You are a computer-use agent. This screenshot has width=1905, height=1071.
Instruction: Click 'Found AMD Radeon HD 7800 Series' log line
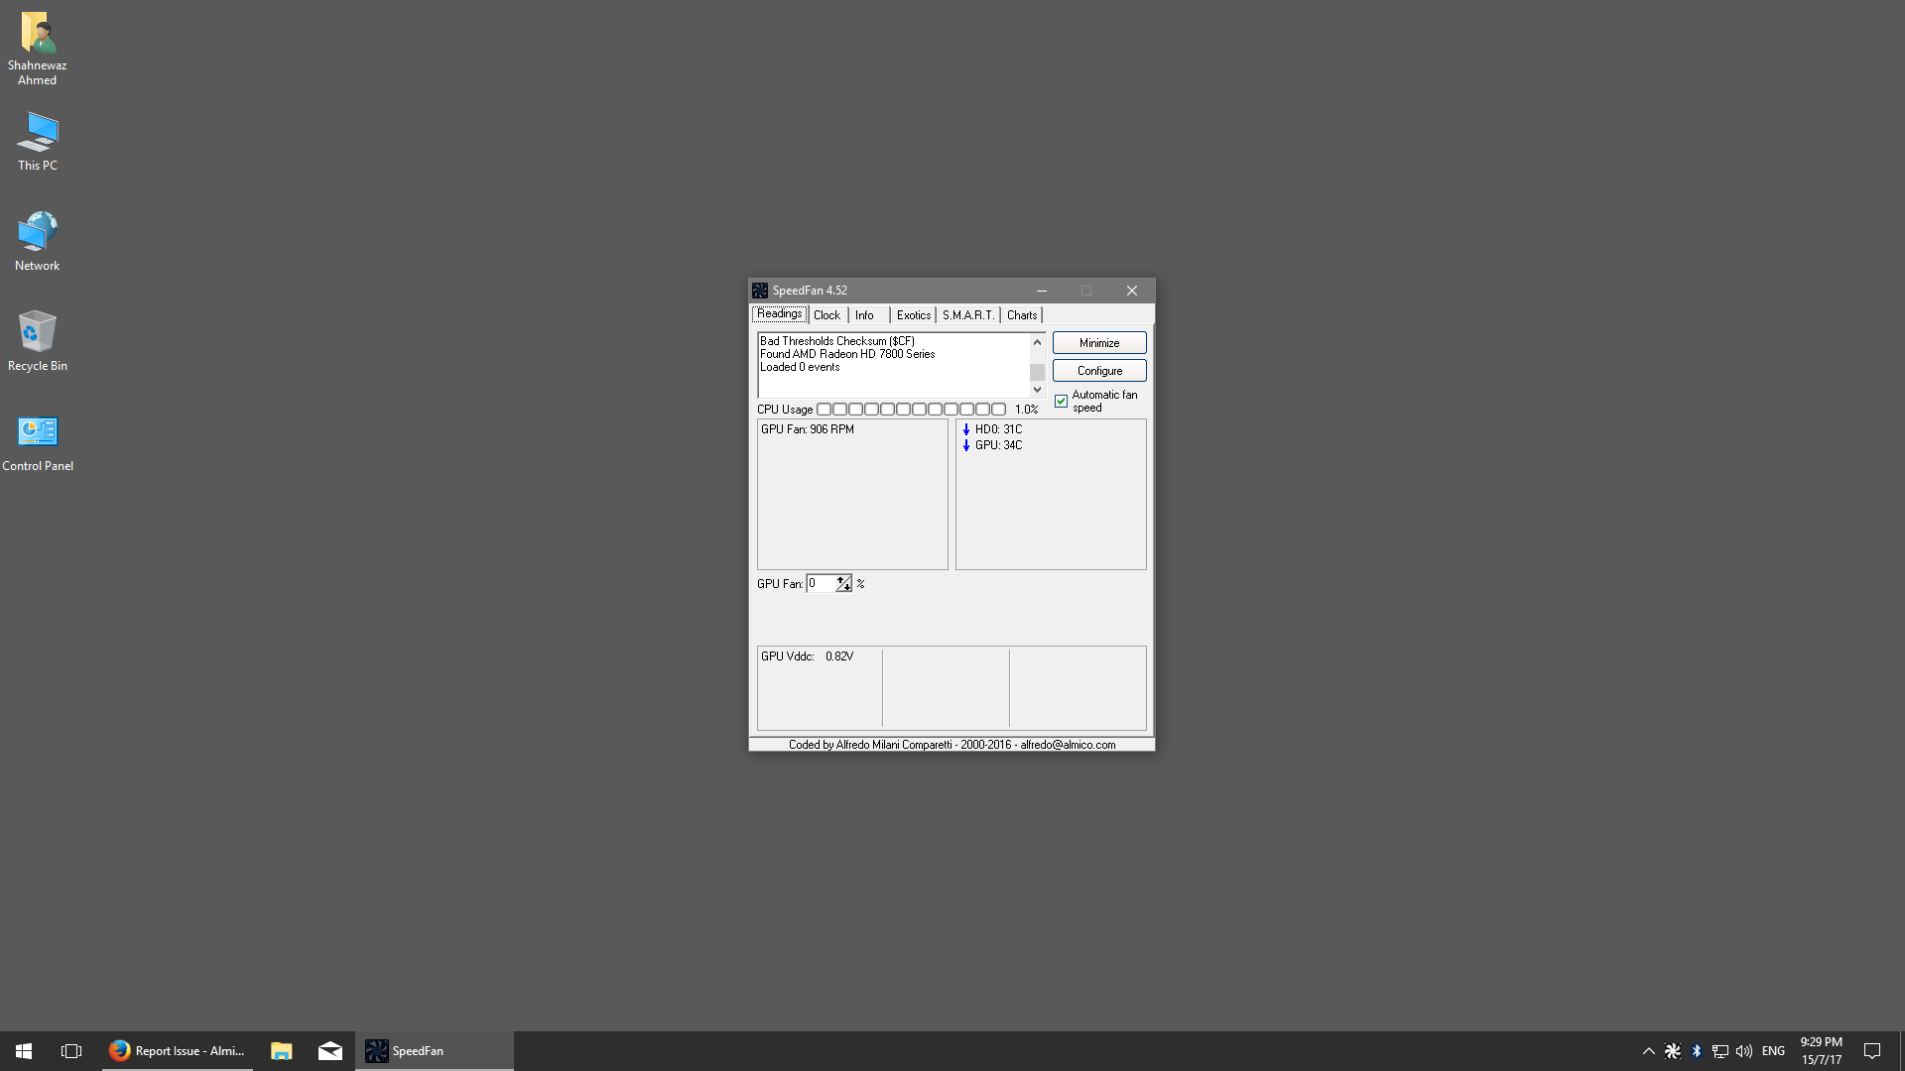[x=847, y=354]
